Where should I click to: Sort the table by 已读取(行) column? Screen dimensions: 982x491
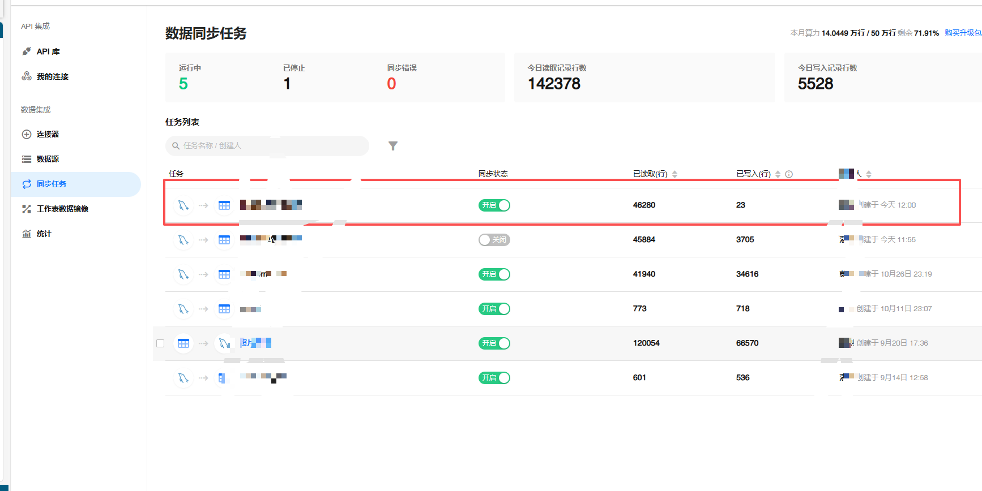(674, 174)
